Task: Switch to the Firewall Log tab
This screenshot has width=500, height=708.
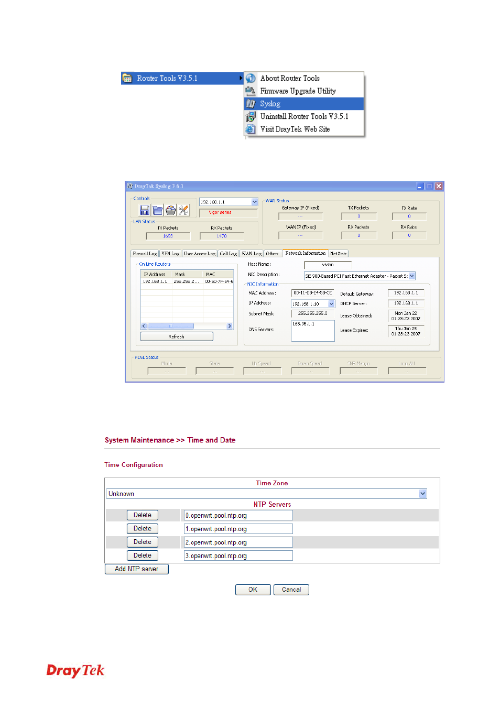Action: pos(145,254)
